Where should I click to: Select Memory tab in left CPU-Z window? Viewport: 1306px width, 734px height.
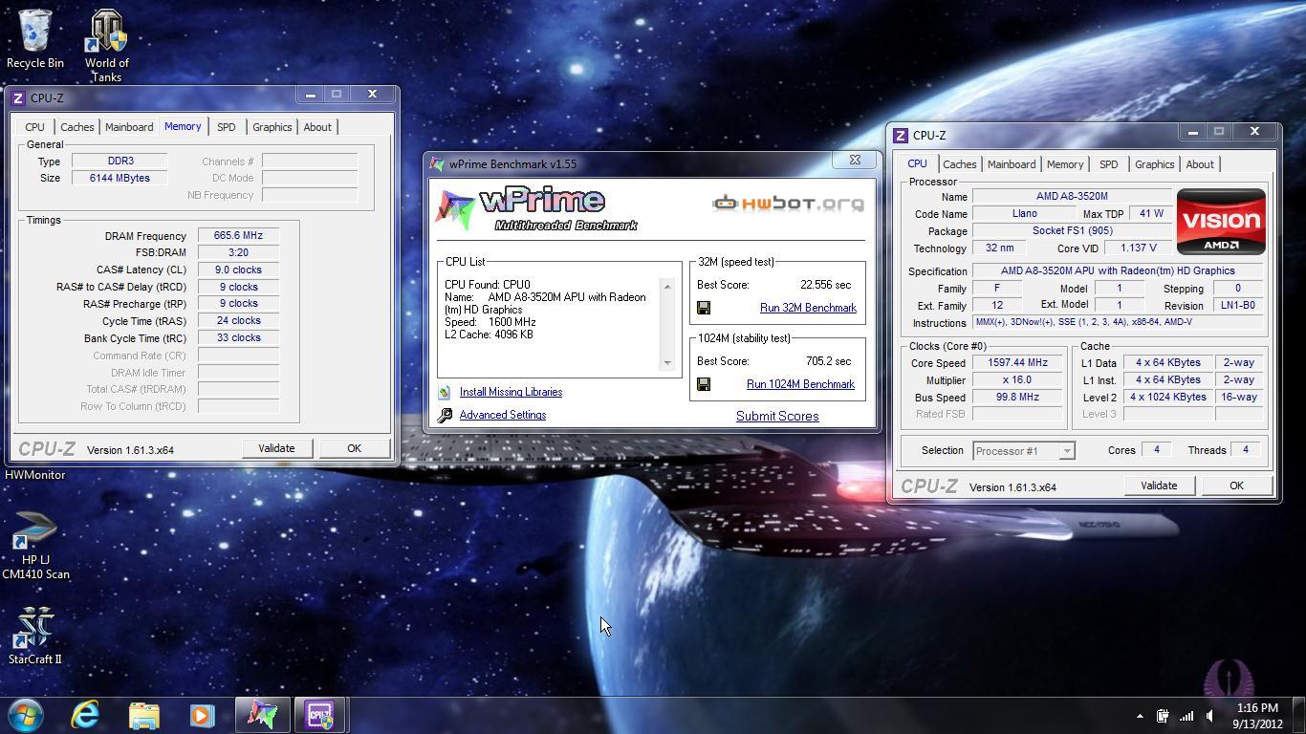[x=183, y=126]
